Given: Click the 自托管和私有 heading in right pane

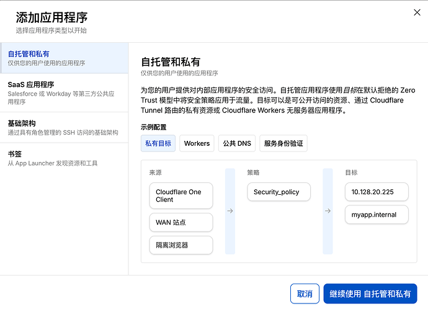Looking at the screenshot, I should click(x=171, y=62).
